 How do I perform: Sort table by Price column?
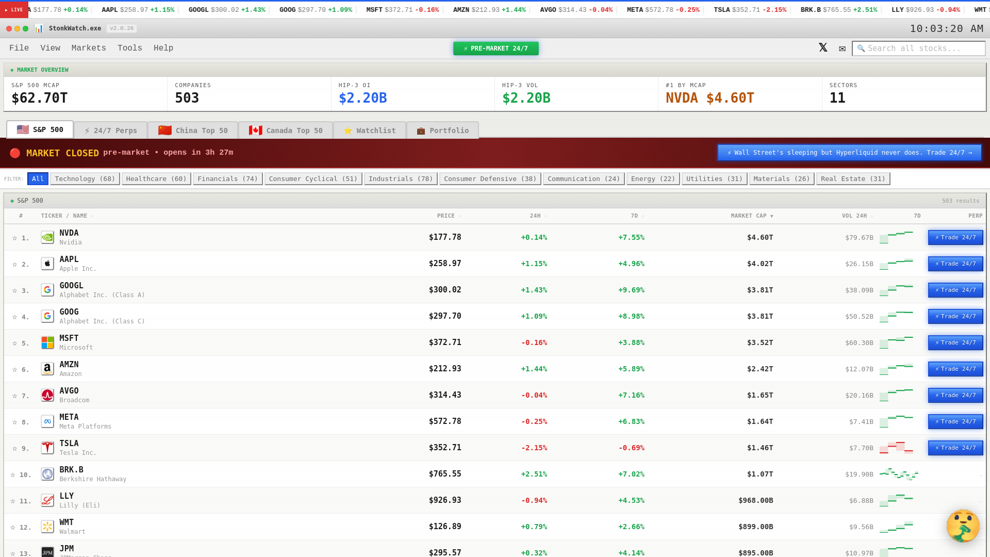pyautogui.click(x=449, y=216)
